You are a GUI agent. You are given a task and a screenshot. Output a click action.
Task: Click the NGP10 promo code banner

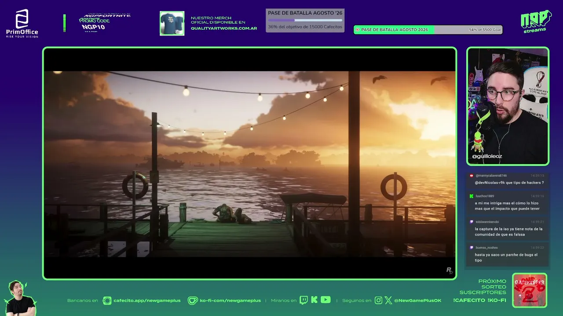pyautogui.click(x=105, y=23)
